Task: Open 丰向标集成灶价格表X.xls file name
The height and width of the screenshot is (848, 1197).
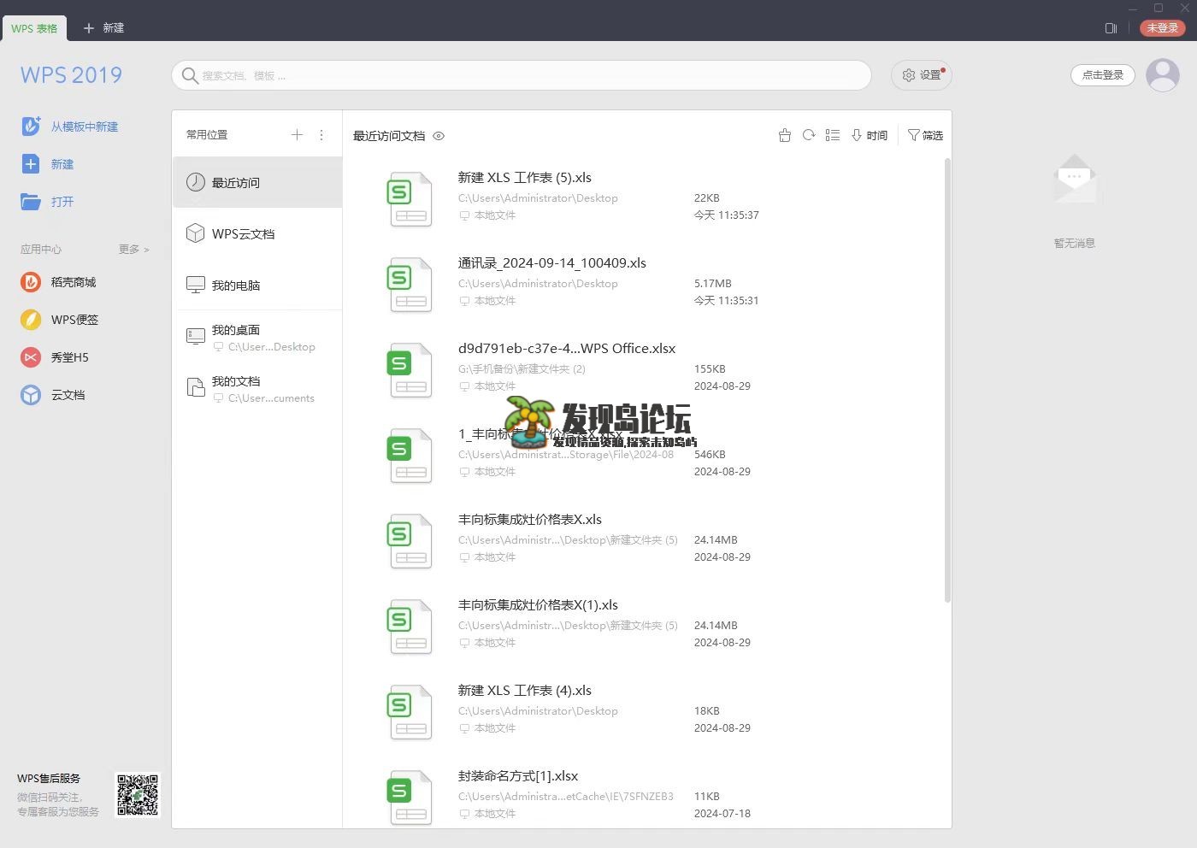Action: click(x=530, y=520)
